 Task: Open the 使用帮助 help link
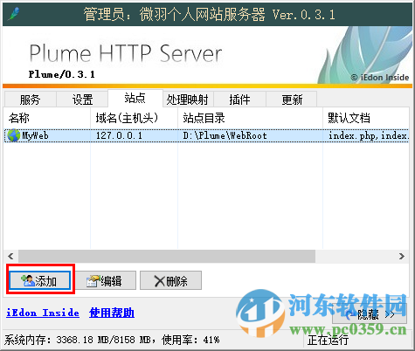tap(112, 313)
